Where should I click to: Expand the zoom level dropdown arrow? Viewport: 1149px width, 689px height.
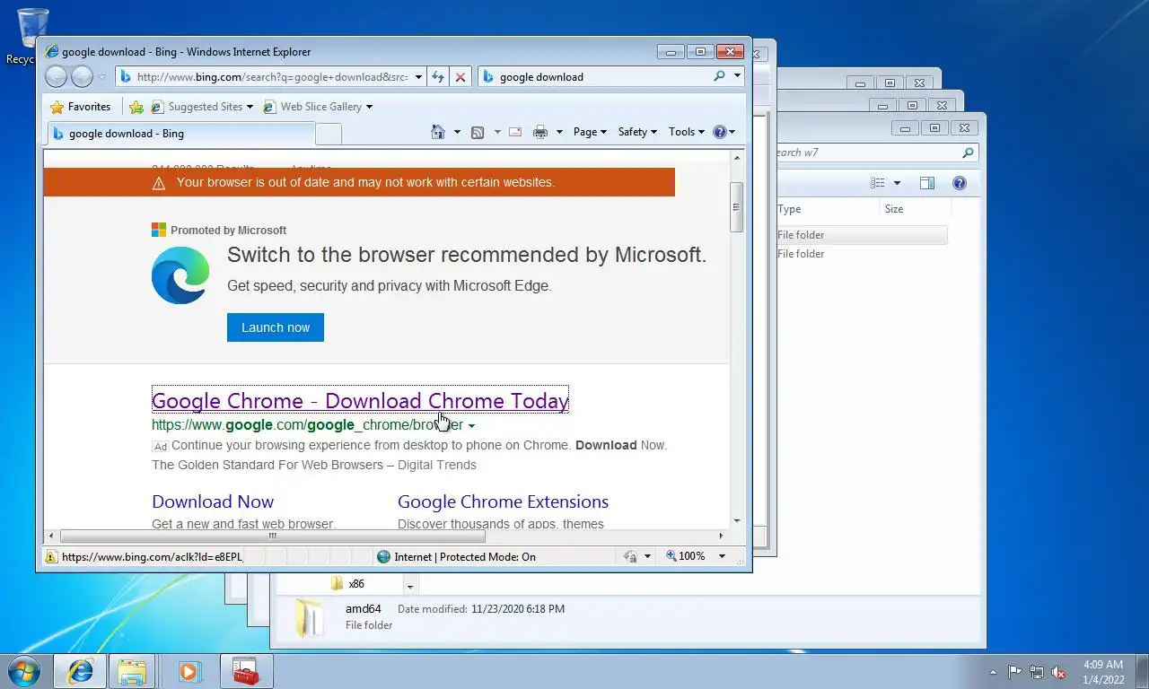pyautogui.click(x=721, y=556)
